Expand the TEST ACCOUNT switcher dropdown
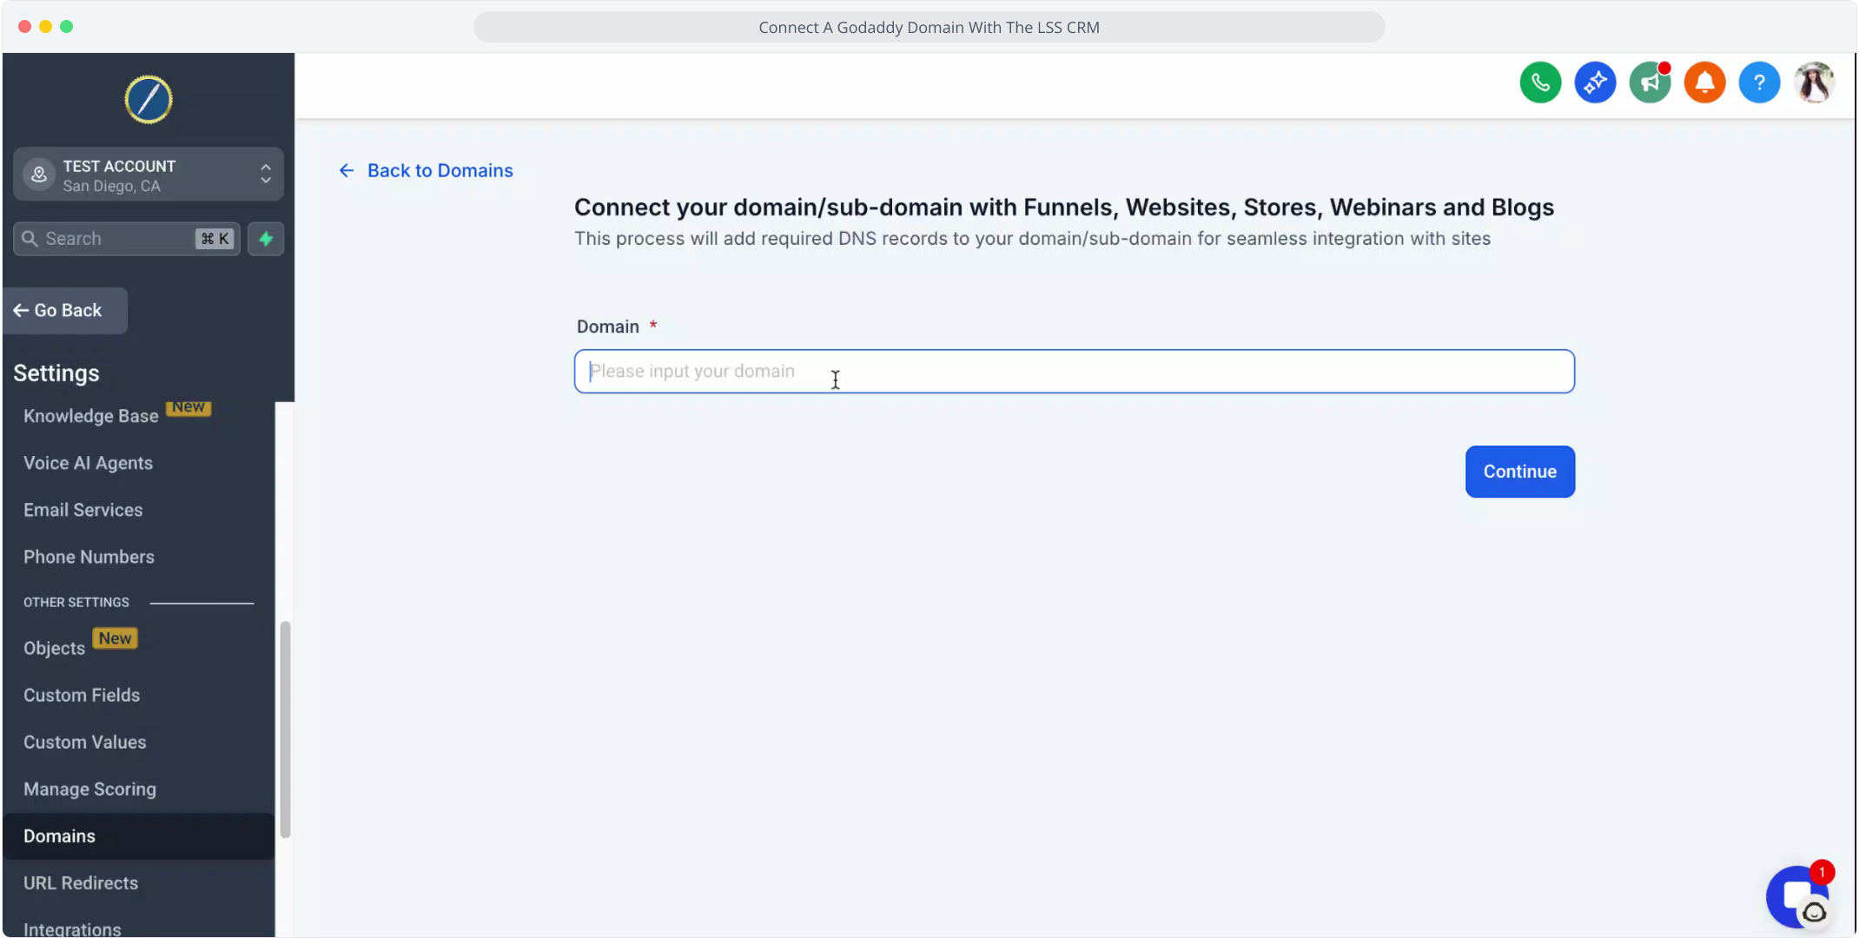1859x938 pixels. [149, 175]
